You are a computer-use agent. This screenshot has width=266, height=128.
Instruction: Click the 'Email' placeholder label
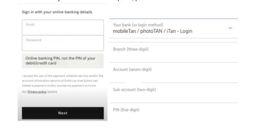point(30,24)
